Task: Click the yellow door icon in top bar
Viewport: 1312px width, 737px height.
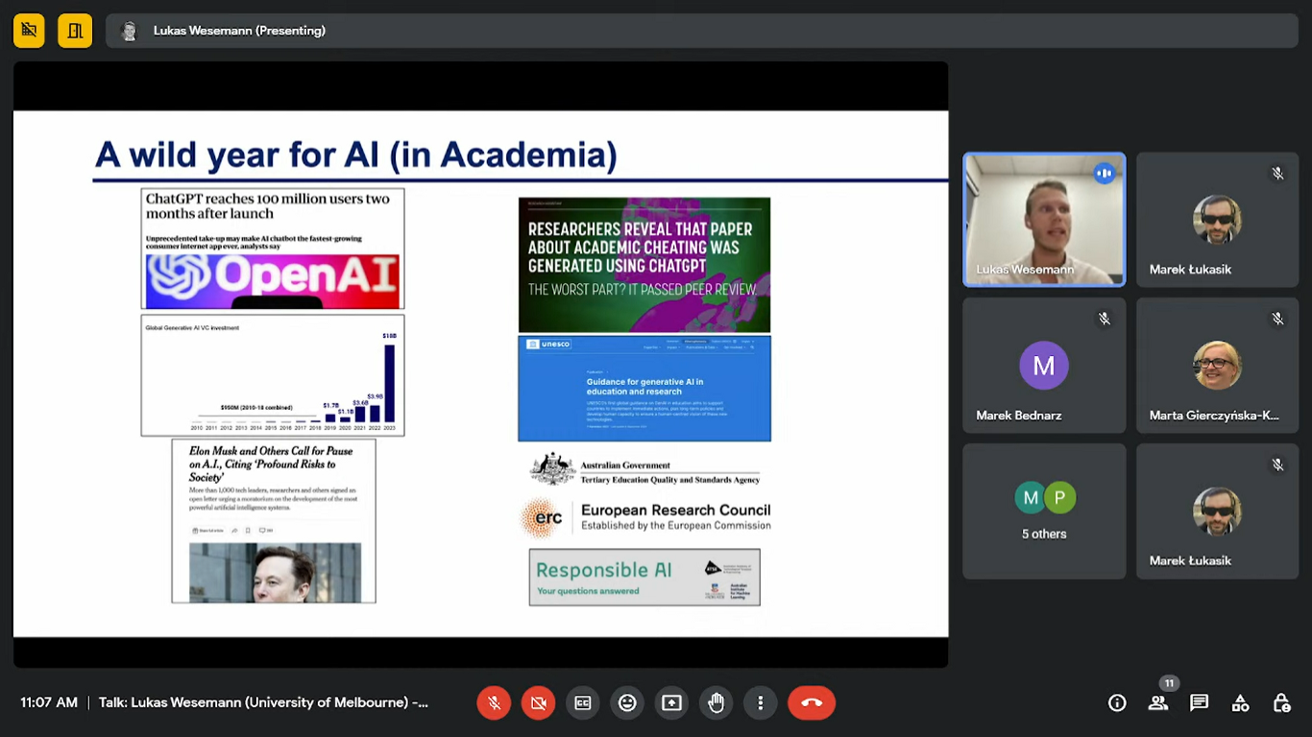Action: coord(75,31)
